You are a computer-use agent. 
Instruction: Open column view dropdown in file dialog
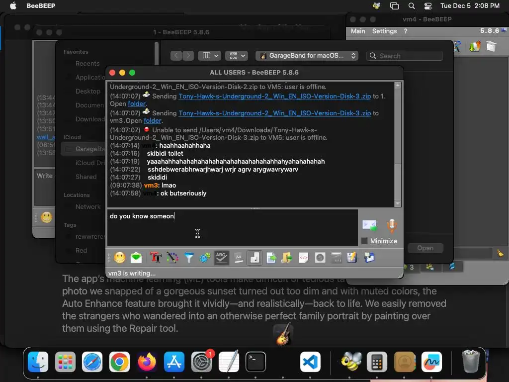210,56
